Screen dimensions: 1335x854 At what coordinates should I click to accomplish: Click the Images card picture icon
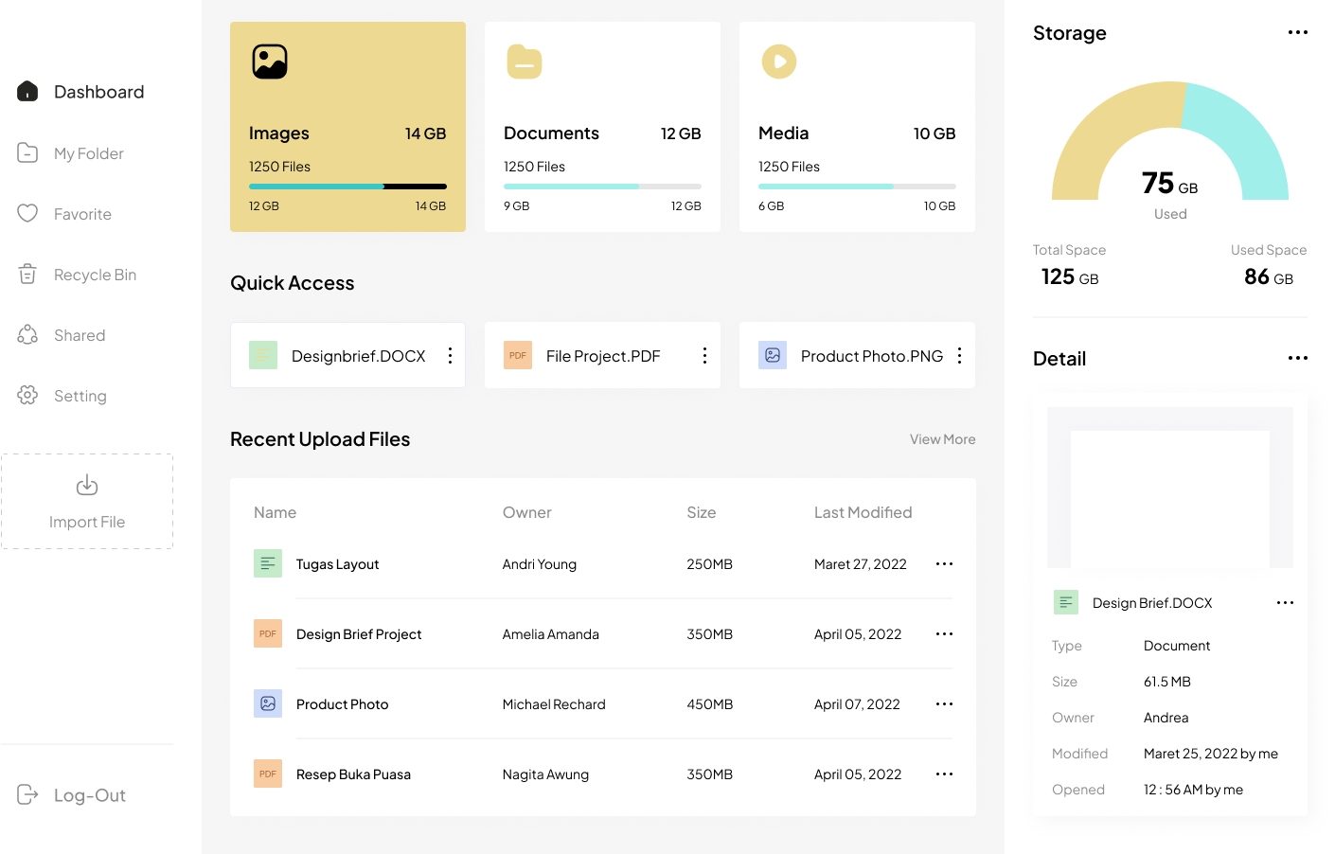pyautogui.click(x=270, y=62)
